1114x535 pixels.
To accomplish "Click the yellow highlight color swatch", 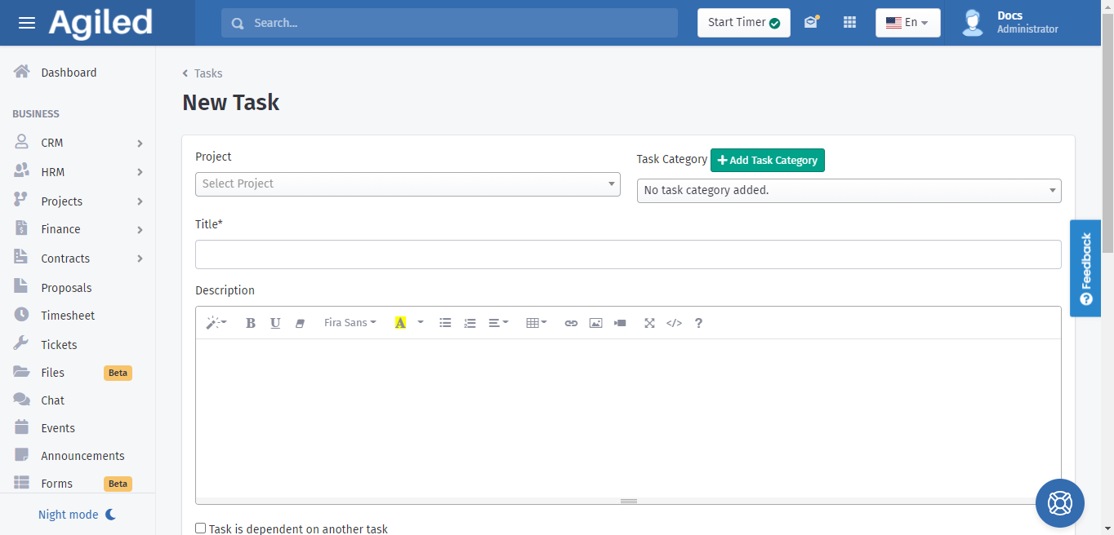I will [400, 323].
